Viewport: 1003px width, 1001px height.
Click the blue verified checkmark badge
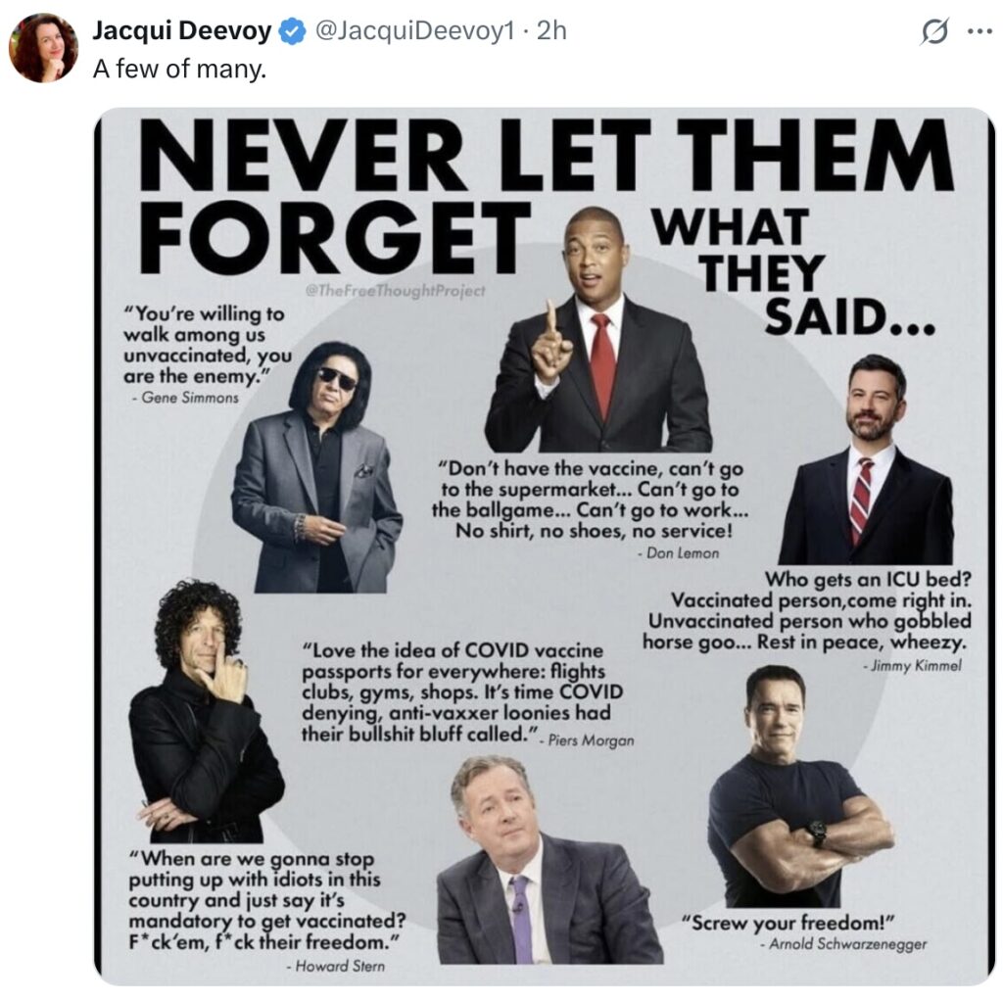click(x=293, y=31)
